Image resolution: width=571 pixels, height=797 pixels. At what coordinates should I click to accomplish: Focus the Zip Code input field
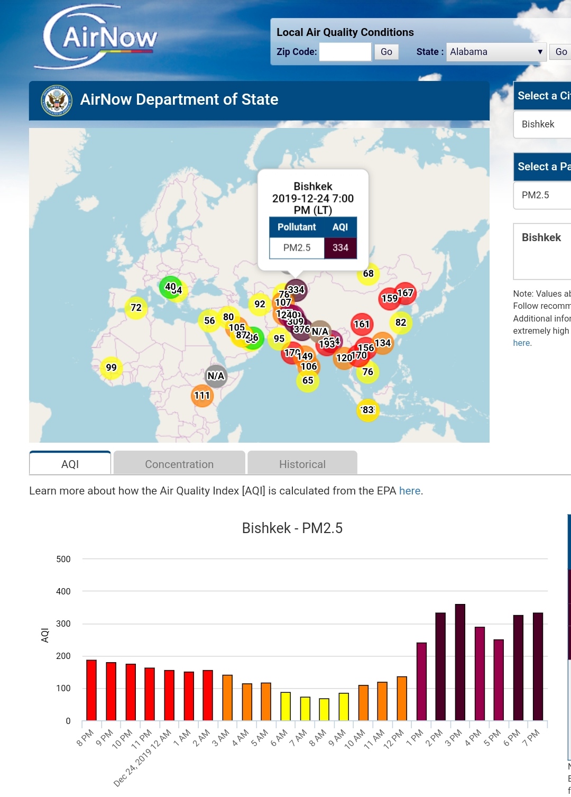click(345, 52)
